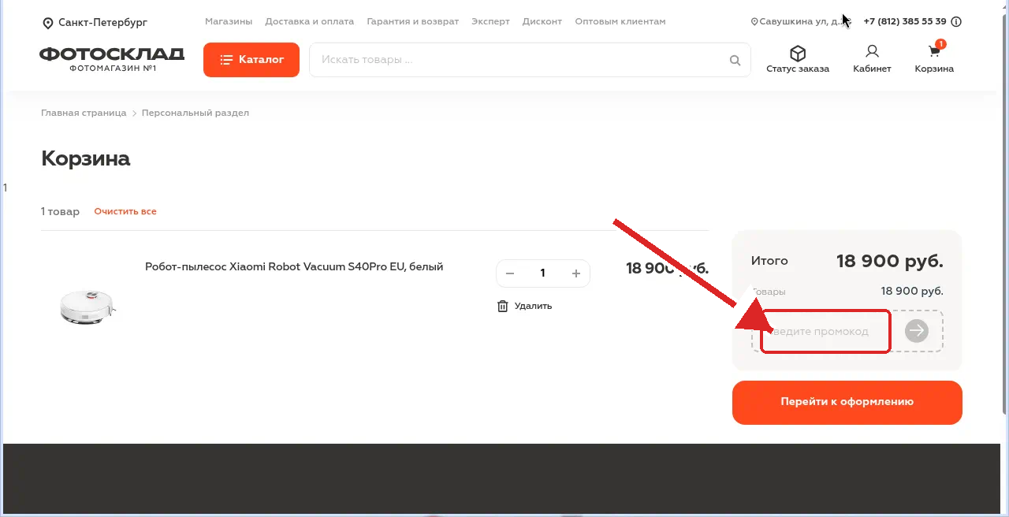Image resolution: width=1009 pixels, height=517 pixels.
Task: Click the search magnifier icon
Action: 735,60
